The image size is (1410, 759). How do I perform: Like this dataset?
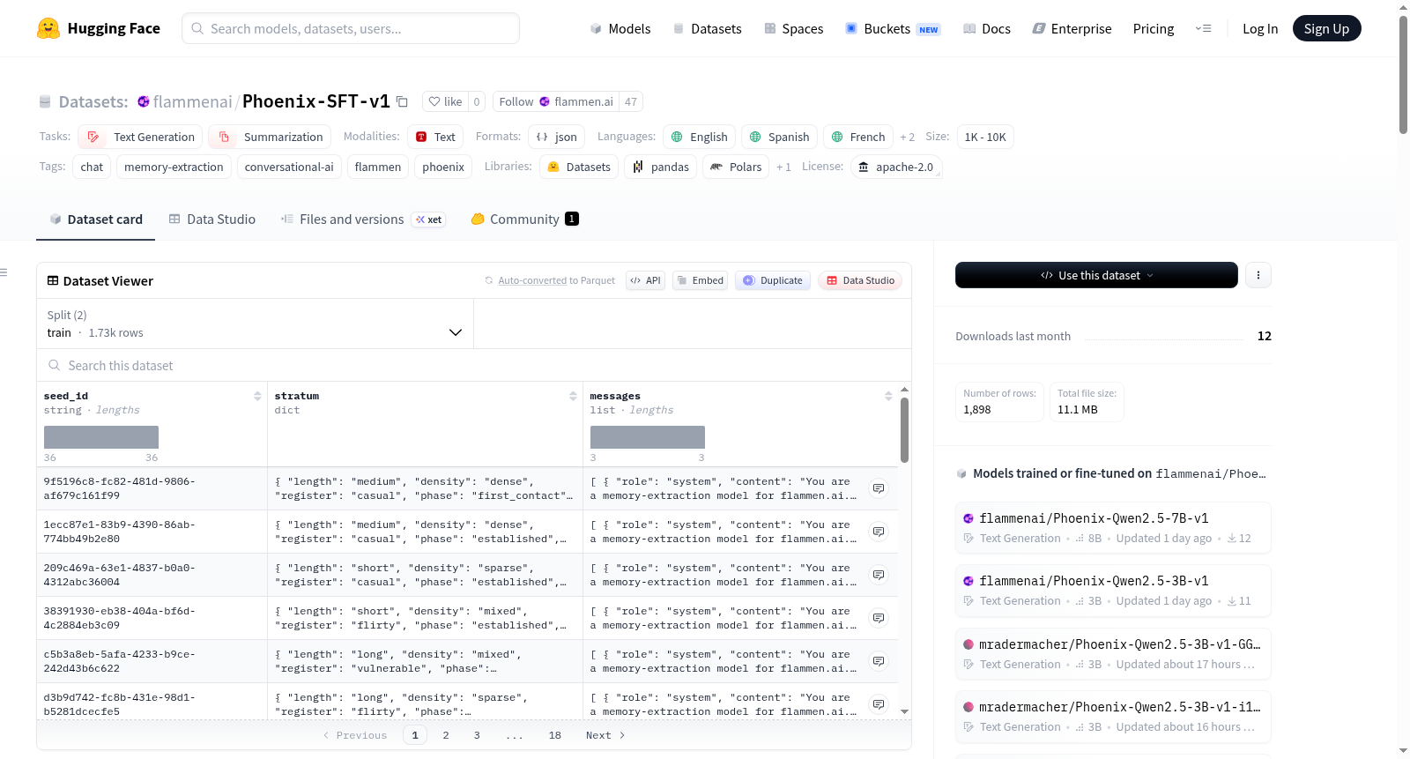coord(445,101)
